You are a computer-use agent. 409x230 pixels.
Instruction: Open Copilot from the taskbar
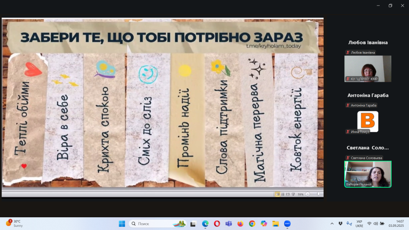point(264,224)
